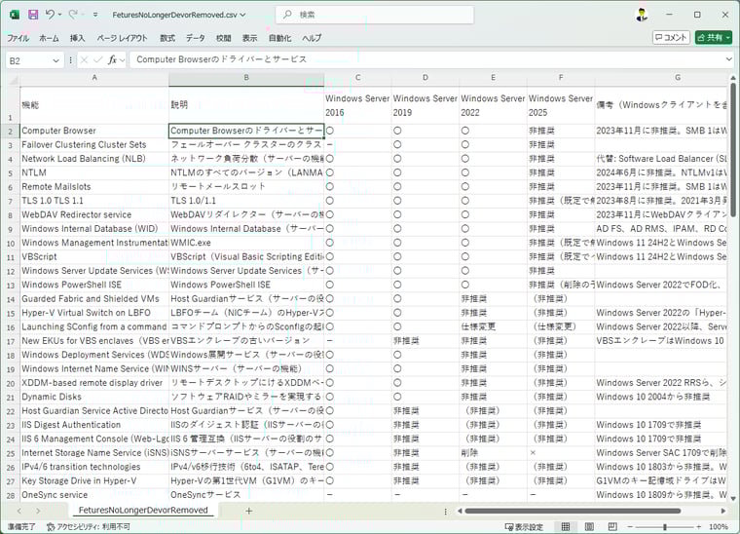The width and height of the screenshot is (740, 534).
Task: Switch to Page Layout view icon
Action: click(587, 526)
